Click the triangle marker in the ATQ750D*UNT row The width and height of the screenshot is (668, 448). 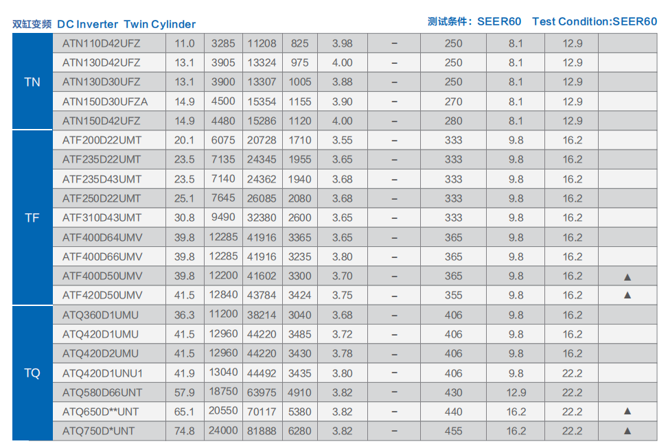pyautogui.click(x=627, y=432)
